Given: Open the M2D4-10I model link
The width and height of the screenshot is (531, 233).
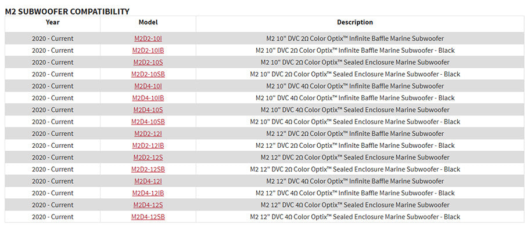Looking at the screenshot, I should [x=148, y=86].
